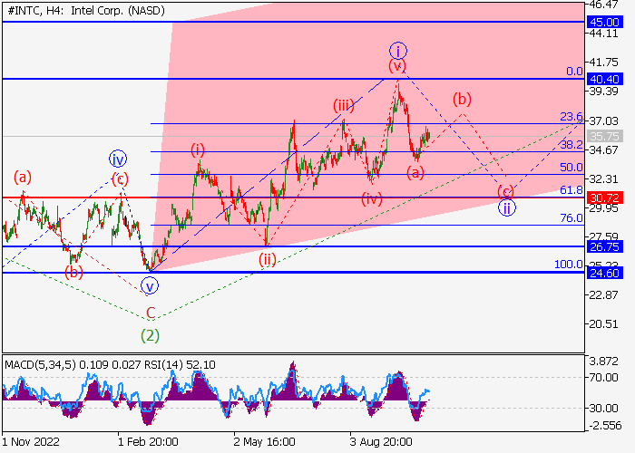
Task: Click the '1 Feb 20:00' date label
Action: [x=148, y=442]
